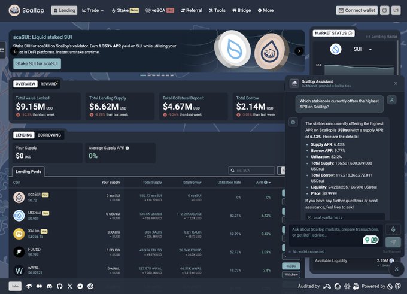Click the envelope tab on left edge
The height and width of the screenshot is (294, 407).
(2, 50)
